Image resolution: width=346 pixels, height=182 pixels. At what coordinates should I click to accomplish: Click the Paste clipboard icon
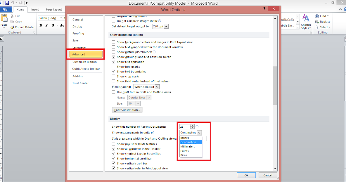[x=4, y=18]
